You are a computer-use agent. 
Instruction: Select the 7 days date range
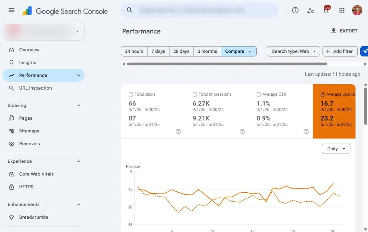click(x=158, y=51)
